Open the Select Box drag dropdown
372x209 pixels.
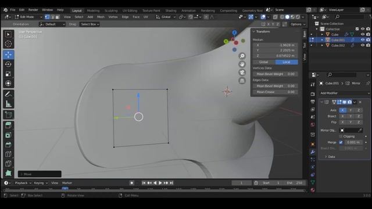coord(90,24)
